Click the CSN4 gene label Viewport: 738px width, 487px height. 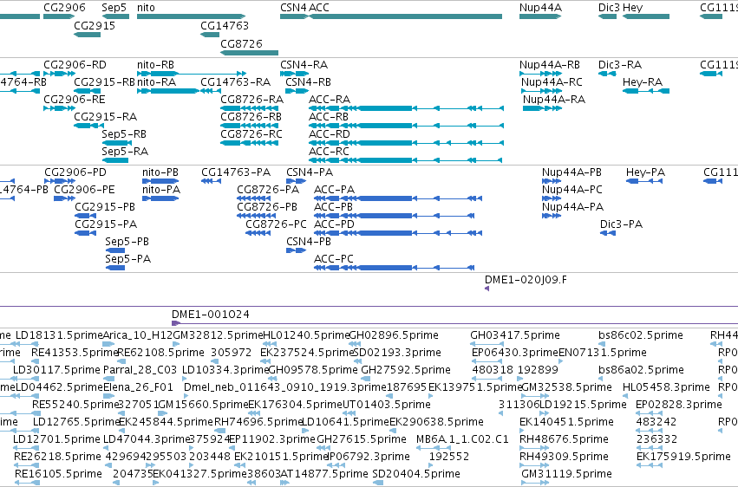[x=293, y=8]
